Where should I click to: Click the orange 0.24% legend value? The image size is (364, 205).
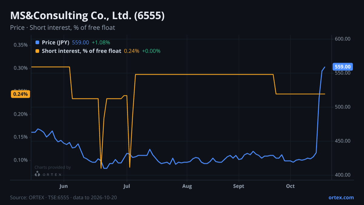pyautogui.click(x=132, y=51)
